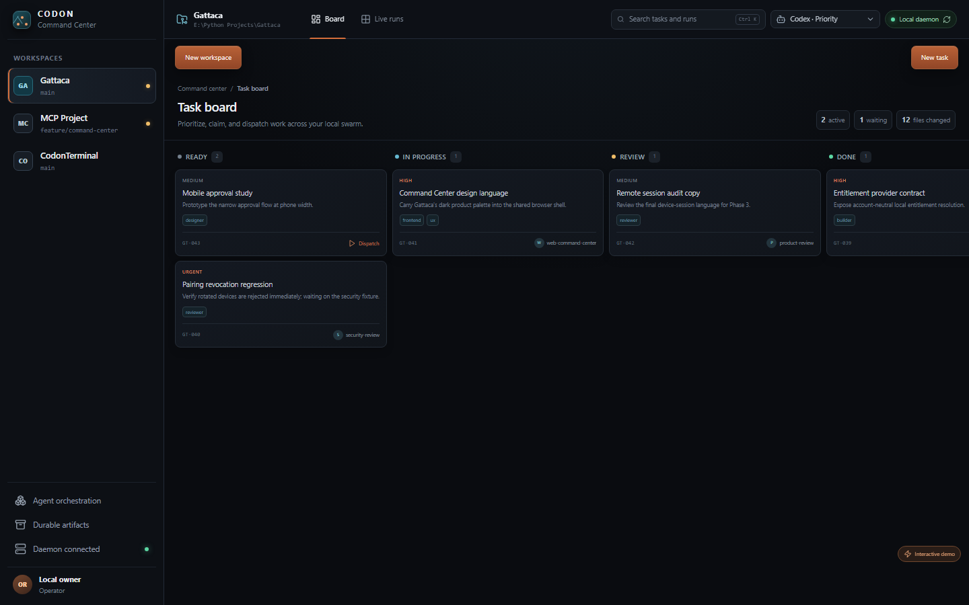The height and width of the screenshot is (605, 969).
Task: Click the Agent orchestration icon
Action: coord(21,501)
